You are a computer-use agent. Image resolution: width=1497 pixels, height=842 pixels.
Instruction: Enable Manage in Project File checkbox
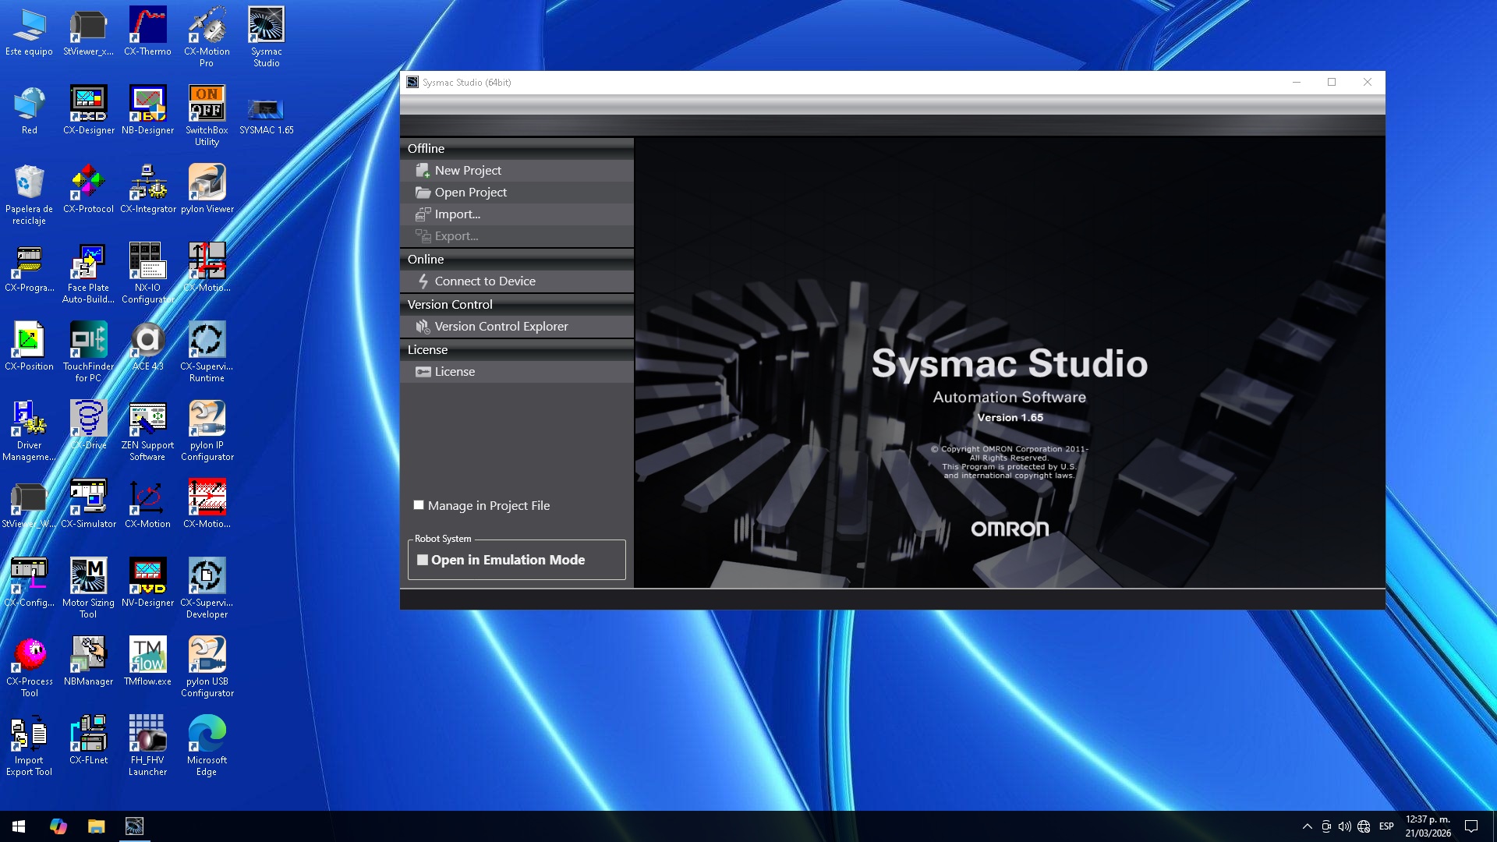pyautogui.click(x=419, y=505)
